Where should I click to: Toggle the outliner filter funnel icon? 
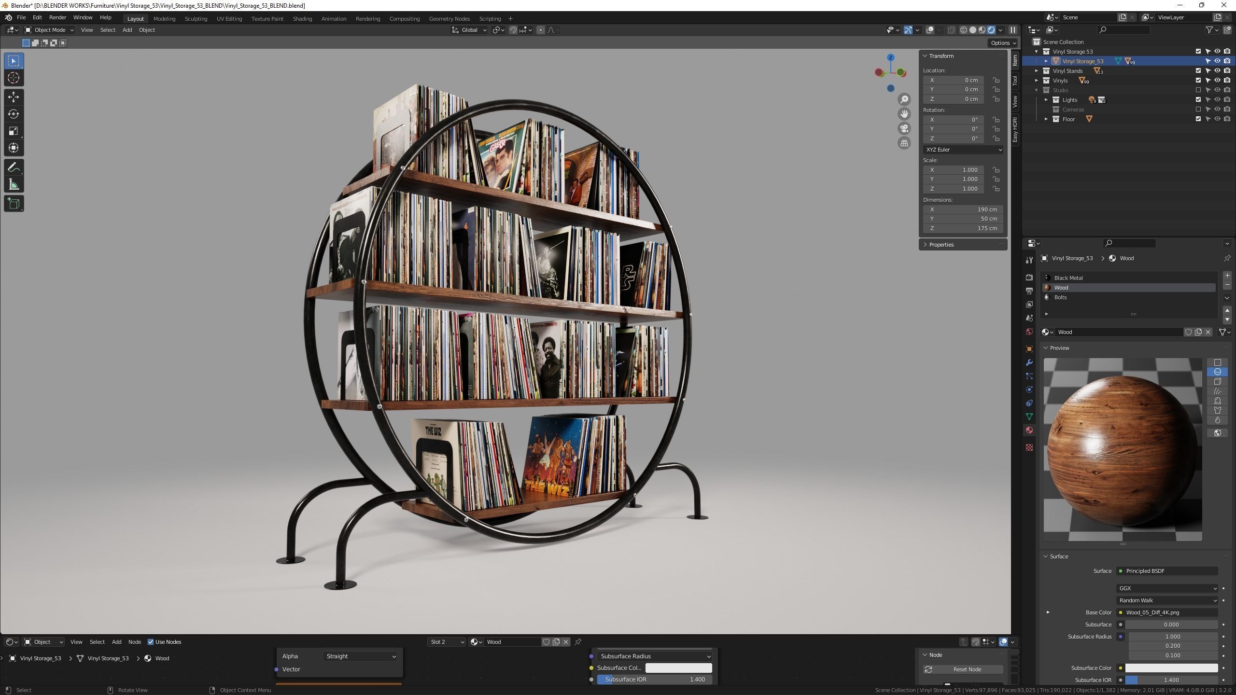point(1209,30)
